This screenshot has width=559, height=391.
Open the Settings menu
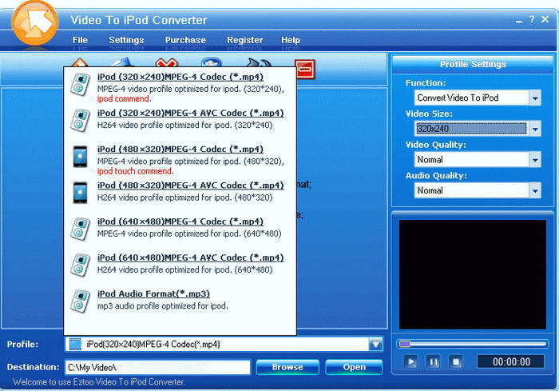(126, 40)
